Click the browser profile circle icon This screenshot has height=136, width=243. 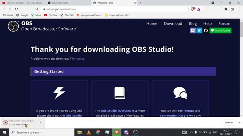click(x=213, y=3)
